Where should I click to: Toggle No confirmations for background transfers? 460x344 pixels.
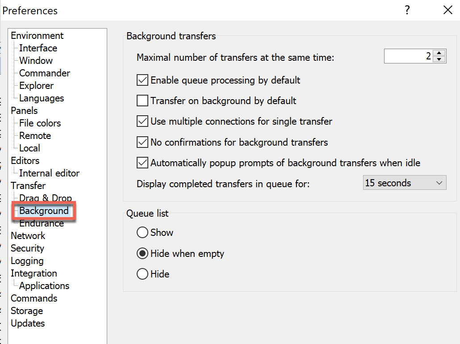(x=142, y=143)
